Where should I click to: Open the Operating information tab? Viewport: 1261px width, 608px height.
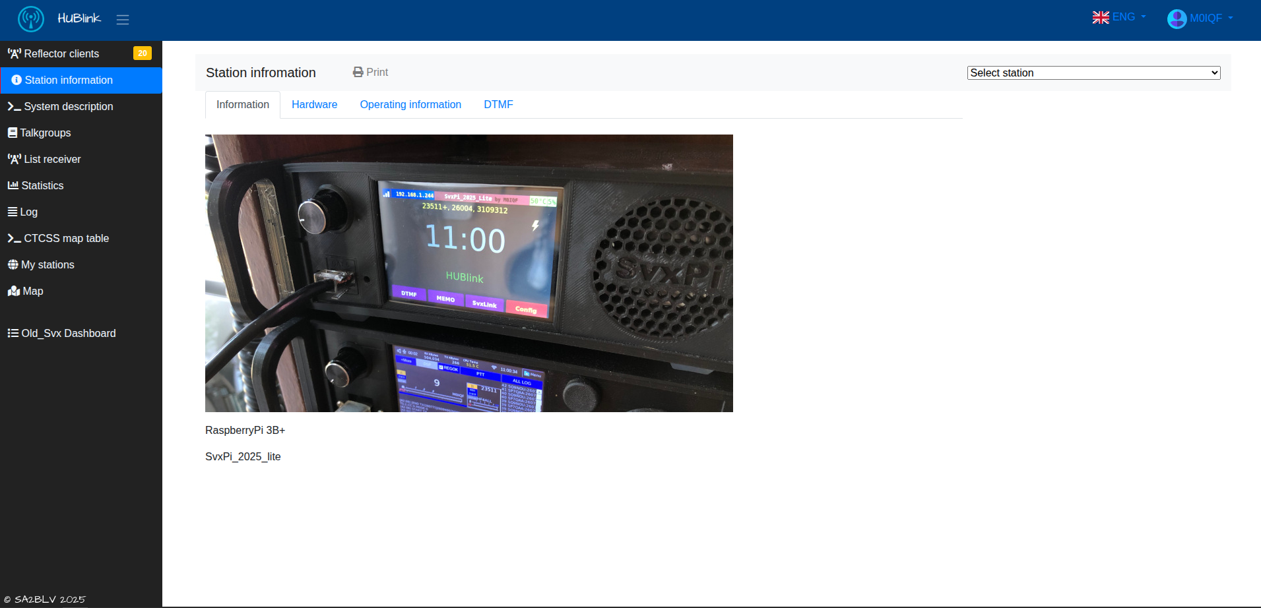point(410,105)
